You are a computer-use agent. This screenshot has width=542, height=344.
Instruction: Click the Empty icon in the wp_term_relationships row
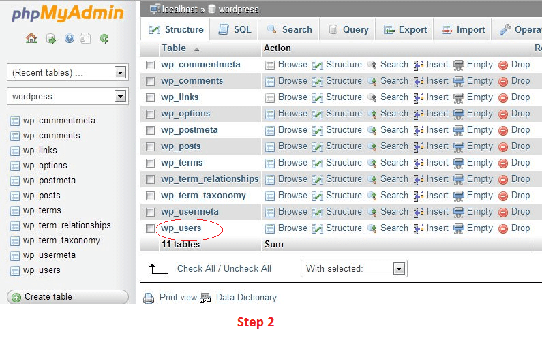tap(458, 180)
